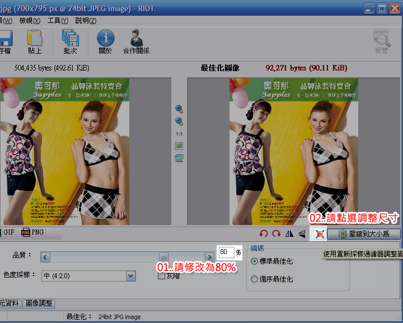This screenshot has width=403, height=323.
Task: Click the quality slider thumb
Action: pos(163,257)
